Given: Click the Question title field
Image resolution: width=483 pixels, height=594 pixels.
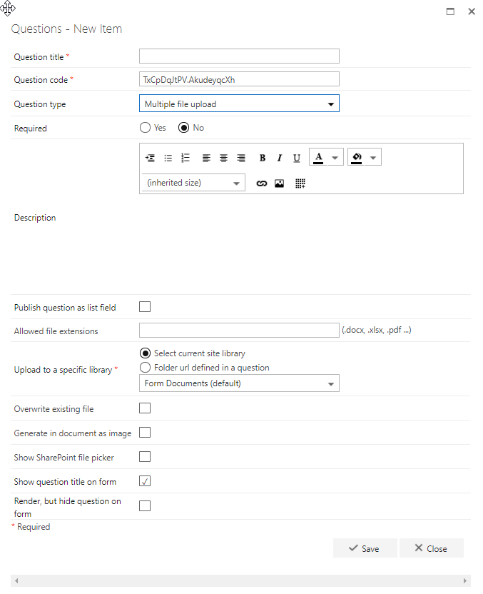Looking at the screenshot, I should 239,56.
